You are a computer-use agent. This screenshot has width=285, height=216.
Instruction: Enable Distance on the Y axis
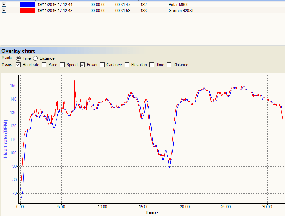point(170,64)
